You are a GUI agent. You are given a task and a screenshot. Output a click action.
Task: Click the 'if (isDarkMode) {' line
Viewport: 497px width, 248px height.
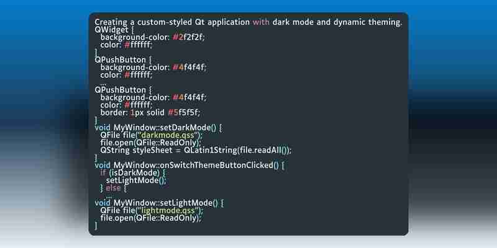pyautogui.click(x=132, y=173)
